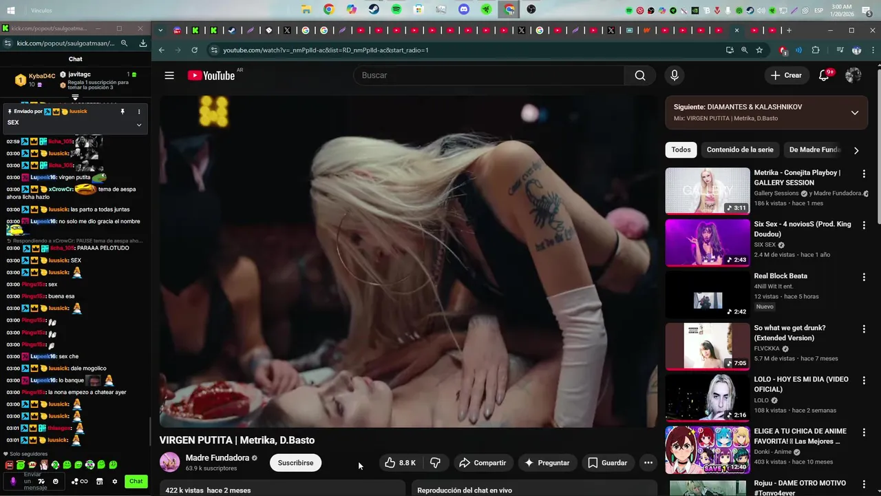Like the video with 8.8 K thumbs-up

click(x=400, y=463)
